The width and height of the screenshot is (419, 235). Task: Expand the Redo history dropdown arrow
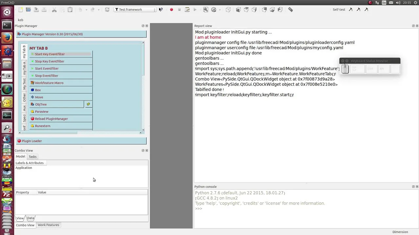pyautogui.click(x=99, y=10)
